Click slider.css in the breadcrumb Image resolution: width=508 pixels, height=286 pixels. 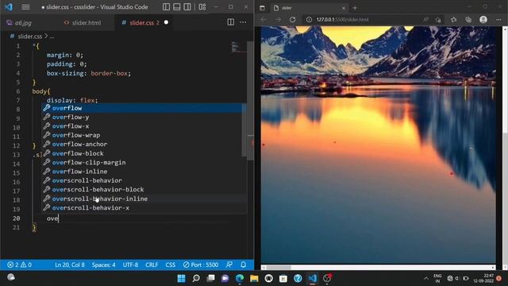[x=29, y=37]
